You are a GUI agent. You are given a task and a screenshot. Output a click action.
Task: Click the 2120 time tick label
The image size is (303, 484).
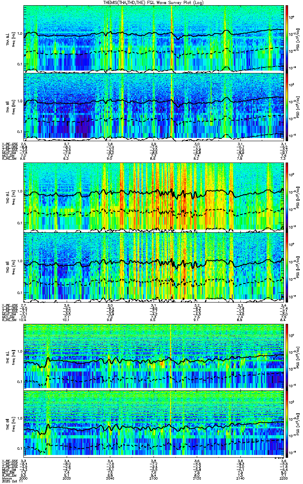(197, 478)
